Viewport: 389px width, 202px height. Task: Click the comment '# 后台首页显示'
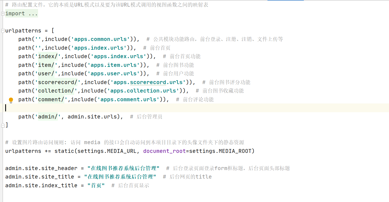tap(130, 185)
